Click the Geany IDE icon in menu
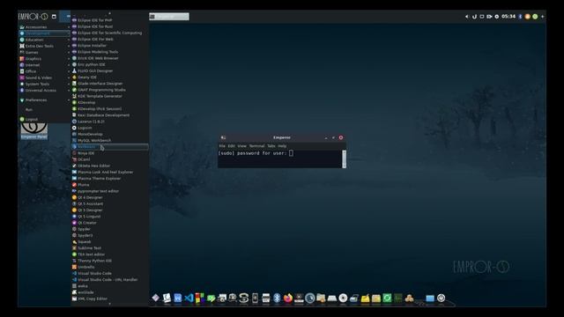564x317 pixels. 74,77
